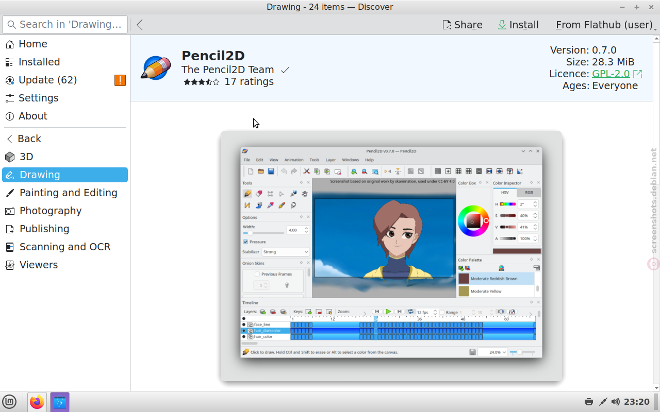Select the 3D category
Viewport: 660px width, 412px height.
[65, 157]
